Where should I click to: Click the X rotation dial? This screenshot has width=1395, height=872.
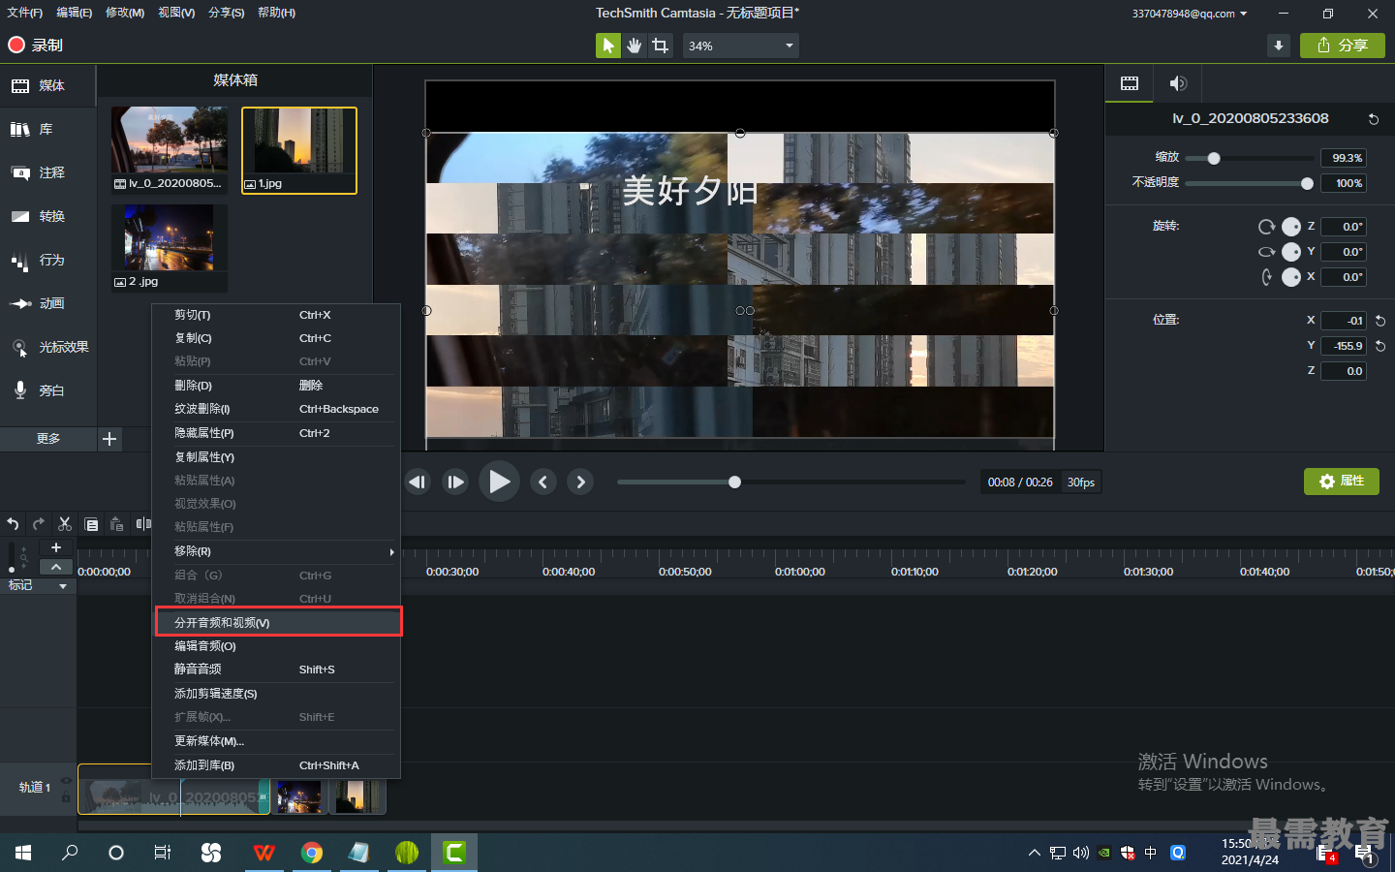1291,277
